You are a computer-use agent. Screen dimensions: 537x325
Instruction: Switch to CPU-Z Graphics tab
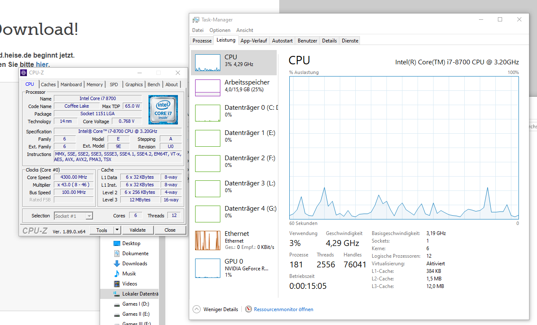(134, 85)
